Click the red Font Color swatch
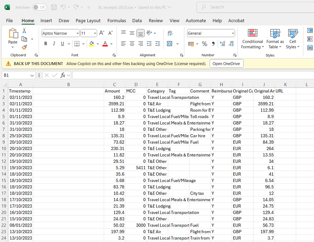Image resolution: width=314 pixels, height=242 pixels. (x=105, y=44)
